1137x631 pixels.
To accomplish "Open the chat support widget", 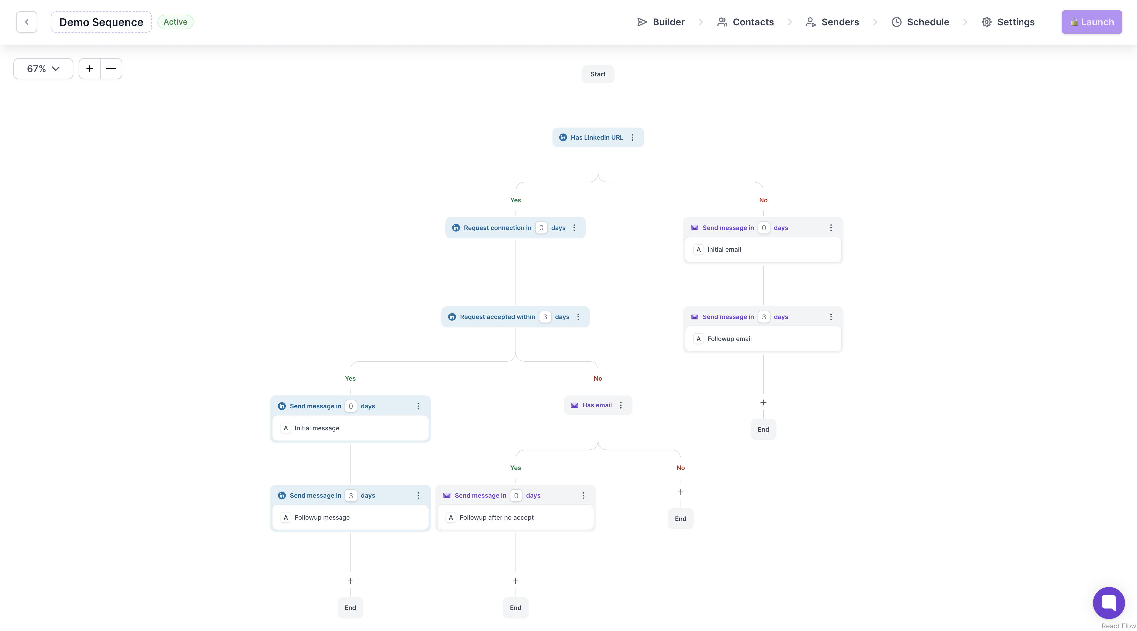I will tap(1109, 603).
